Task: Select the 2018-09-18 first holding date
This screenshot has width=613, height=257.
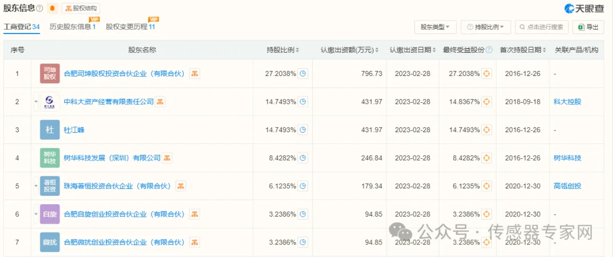Action: point(523,102)
